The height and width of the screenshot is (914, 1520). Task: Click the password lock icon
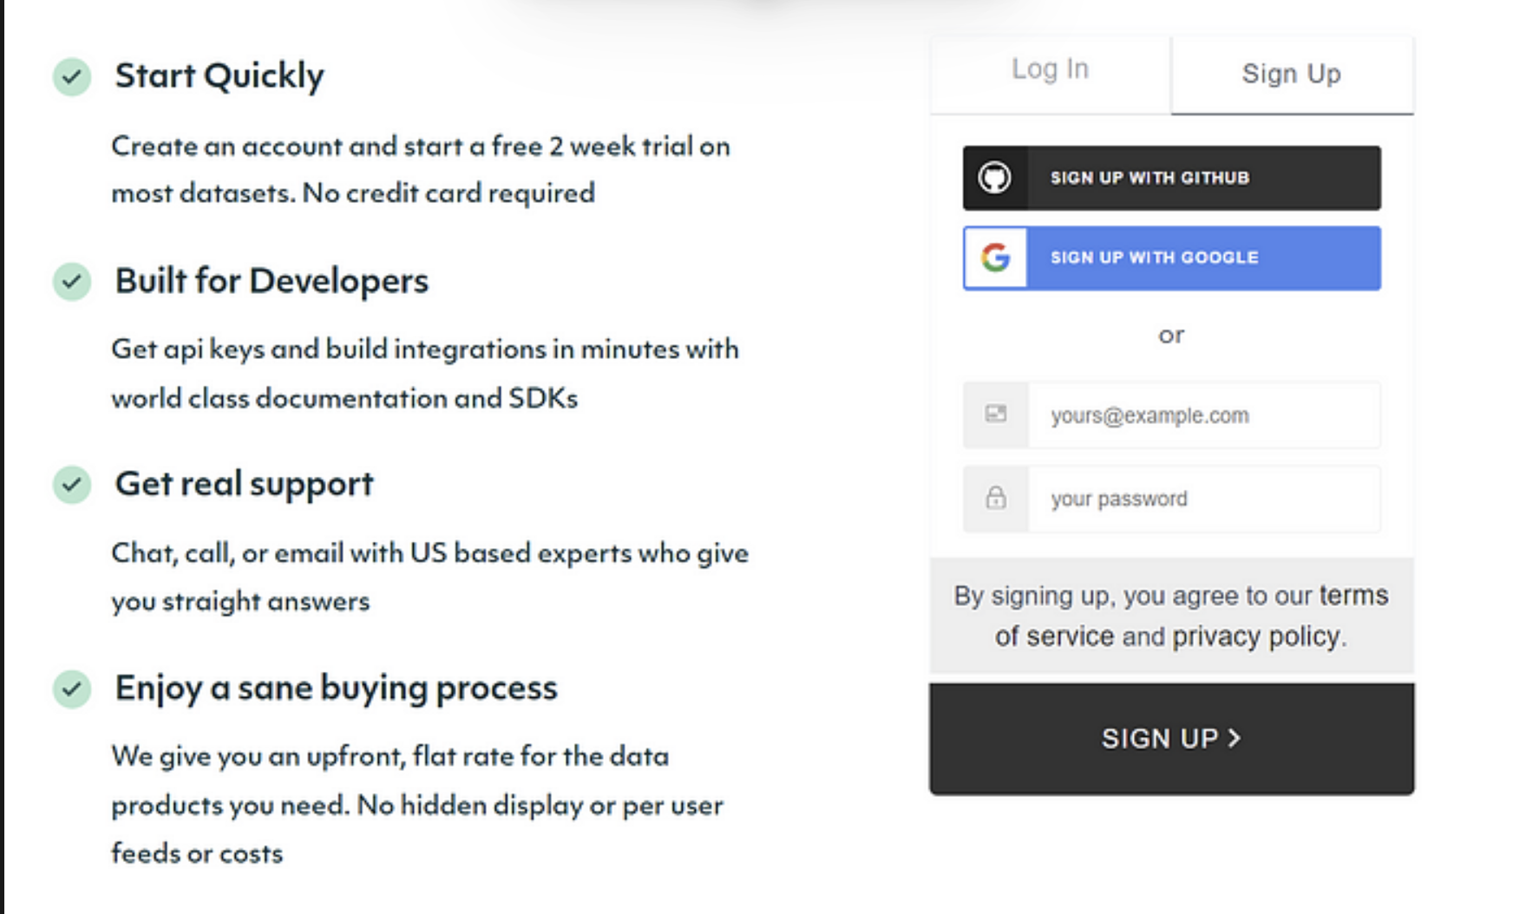pos(995,498)
